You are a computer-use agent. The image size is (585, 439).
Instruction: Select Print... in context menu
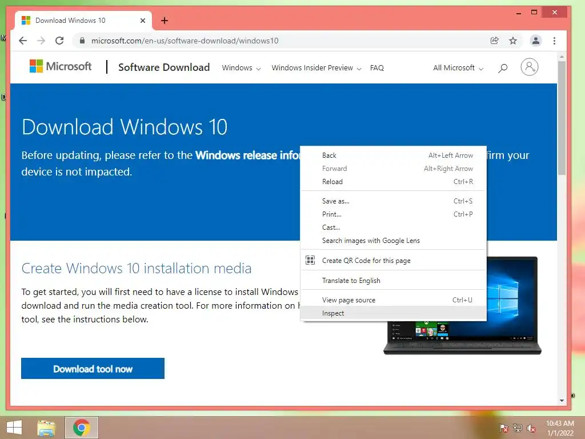point(393,214)
